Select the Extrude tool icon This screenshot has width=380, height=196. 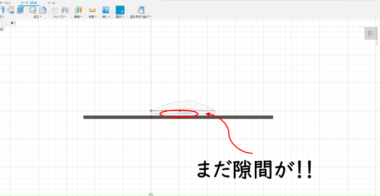[x=21, y=10]
